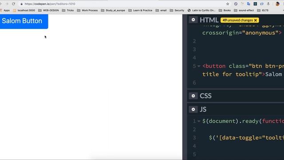Viewport: 284px width, 160px height.
Task: Click the circular blocker extension icon
Action: pos(236,4)
